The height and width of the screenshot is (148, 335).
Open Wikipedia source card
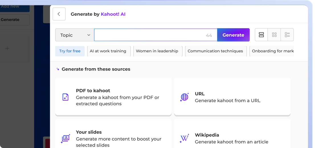point(232,134)
